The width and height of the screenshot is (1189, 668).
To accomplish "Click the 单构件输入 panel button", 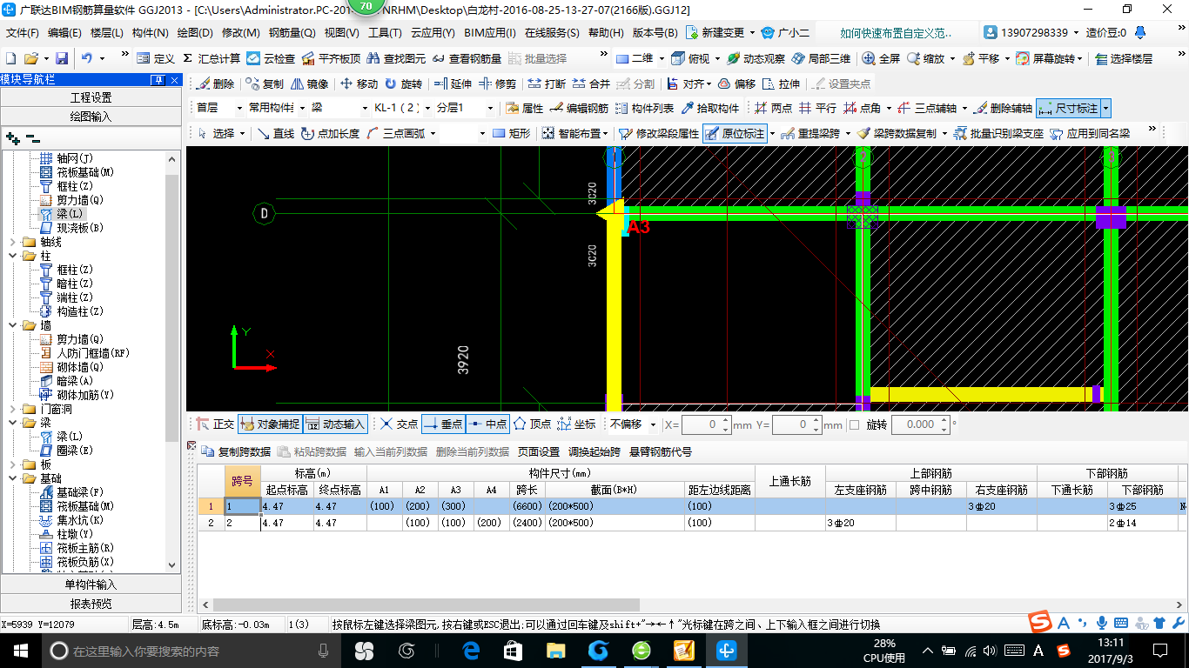I will pyautogui.click(x=91, y=584).
